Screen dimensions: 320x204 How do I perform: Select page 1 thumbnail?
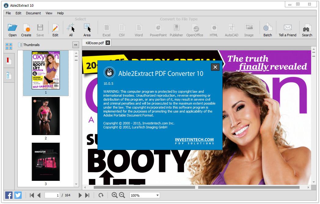tap(46, 70)
